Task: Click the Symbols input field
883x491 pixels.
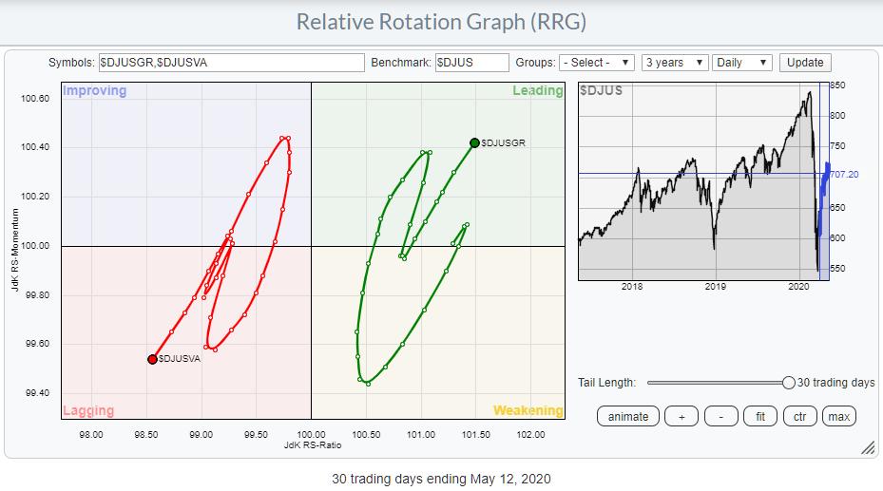Action: pos(231,63)
